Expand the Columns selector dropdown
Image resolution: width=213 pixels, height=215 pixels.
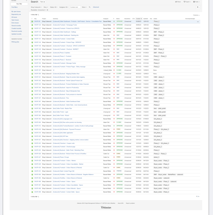point(196,15)
